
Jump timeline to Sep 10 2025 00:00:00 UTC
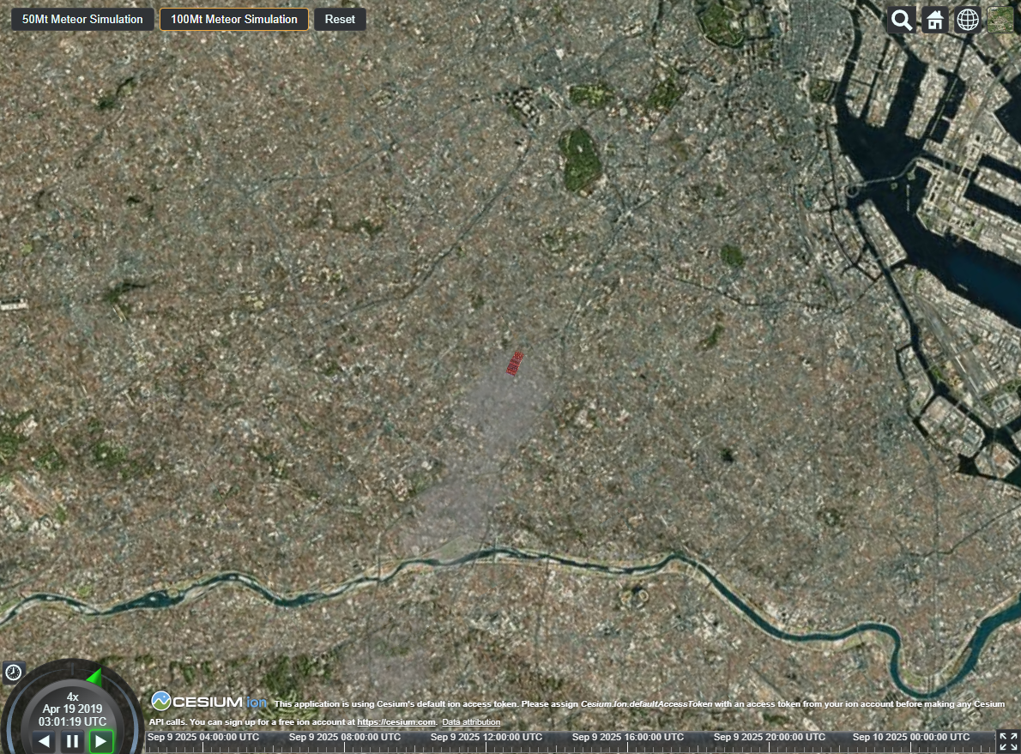click(x=911, y=737)
